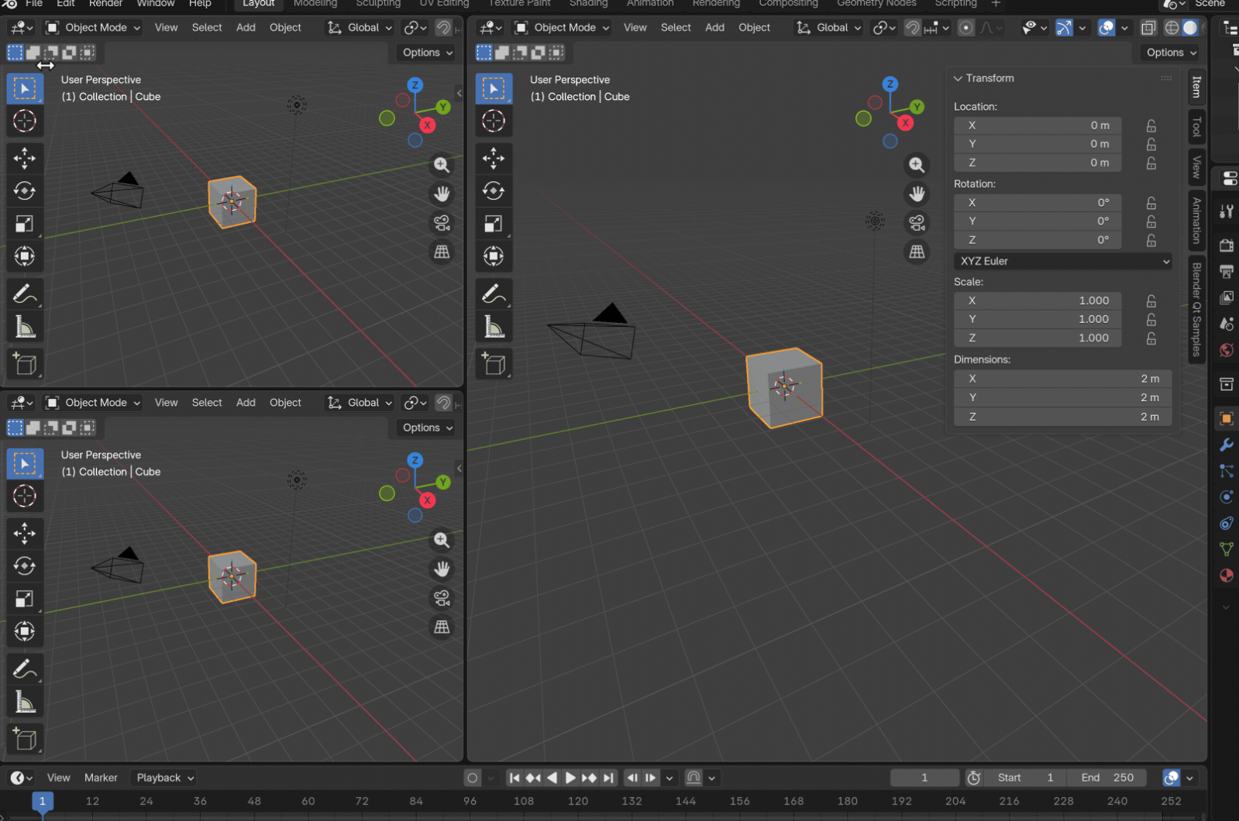Open pivot point dropdown in right viewport
Image resolution: width=1239 pixels, height=821 pixels.
(x=885, y=28)
